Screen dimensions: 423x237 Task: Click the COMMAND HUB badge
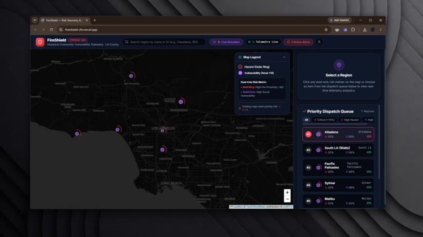(78, 40)
